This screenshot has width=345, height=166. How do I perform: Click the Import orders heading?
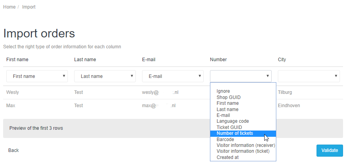(39, 34)
